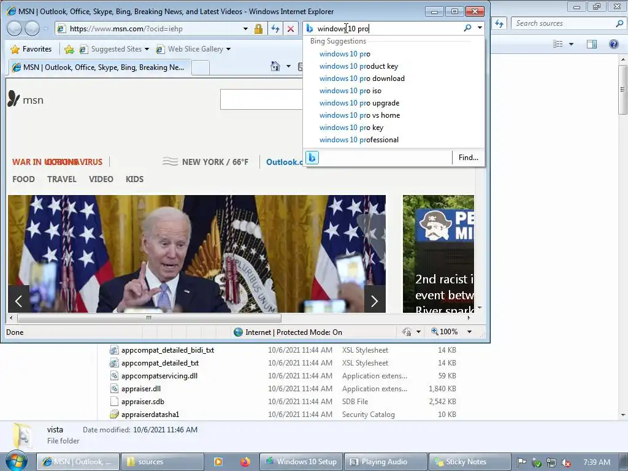The image size is (628, 471).
Task: Open the media player taskbar icon
Action: pyautogui.click(x=218, y=462)
